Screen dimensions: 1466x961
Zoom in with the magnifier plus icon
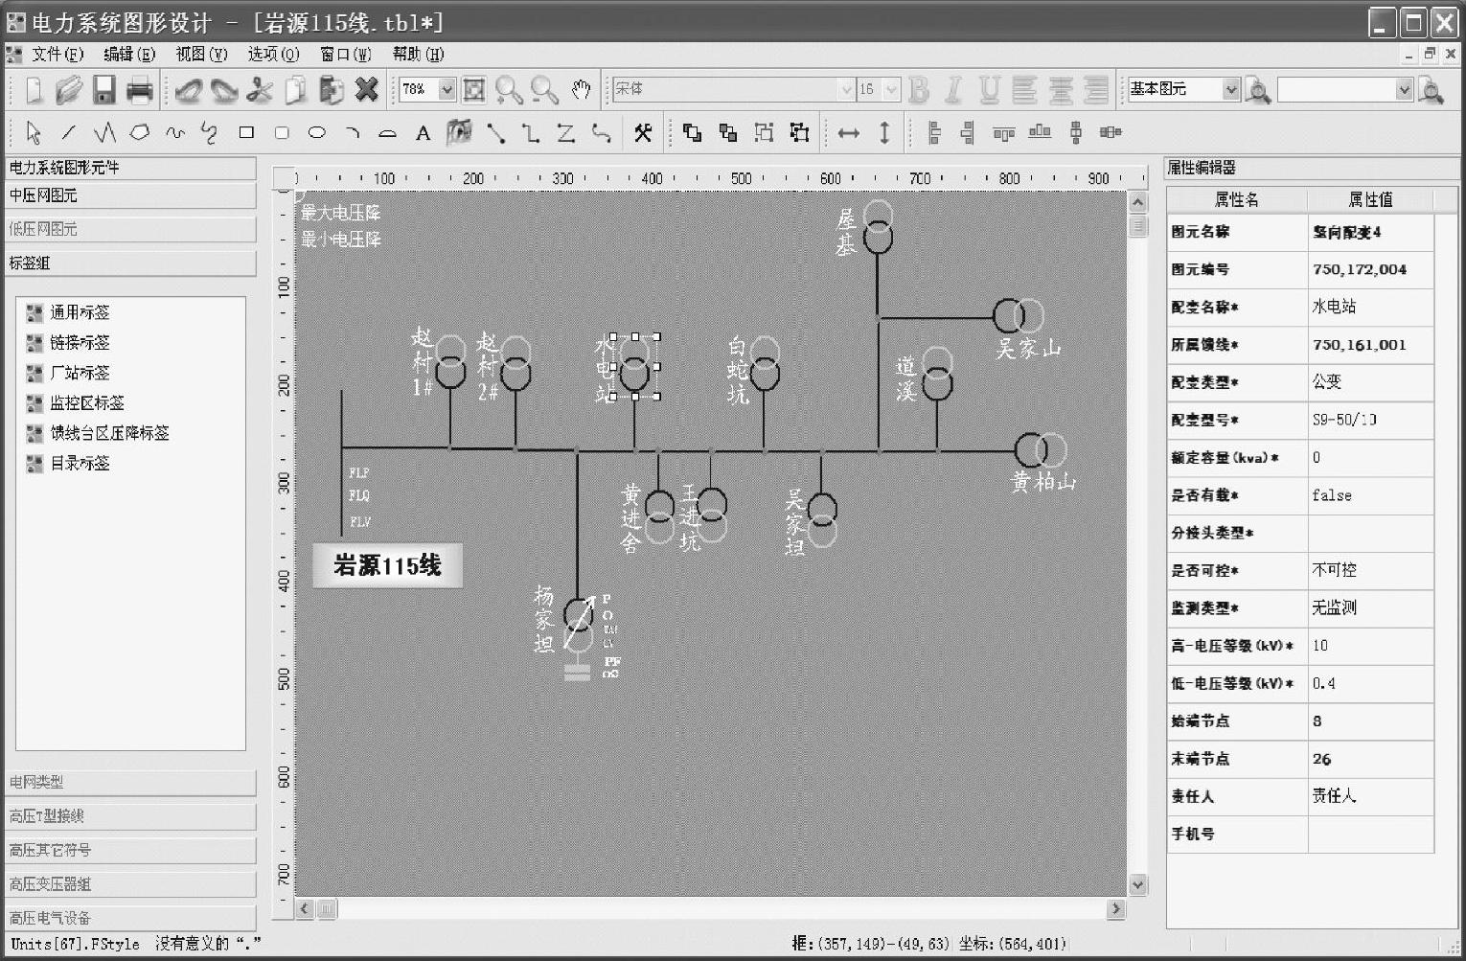(509, 90)
